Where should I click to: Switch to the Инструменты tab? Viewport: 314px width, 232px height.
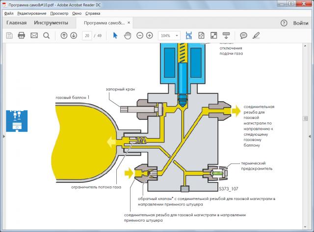(x=51, y=23)
